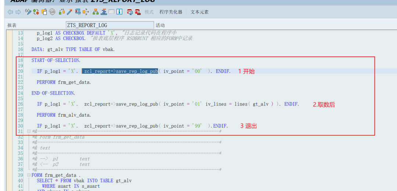Set session breakpoint with stop-screen icon
The width and height of the screenshot is (397, 191).
click(130, 12)
